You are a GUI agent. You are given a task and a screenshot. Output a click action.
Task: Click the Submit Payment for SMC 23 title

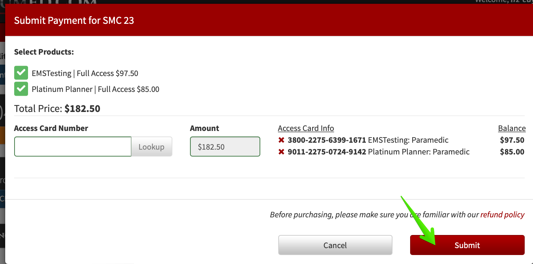coord(74,20)
